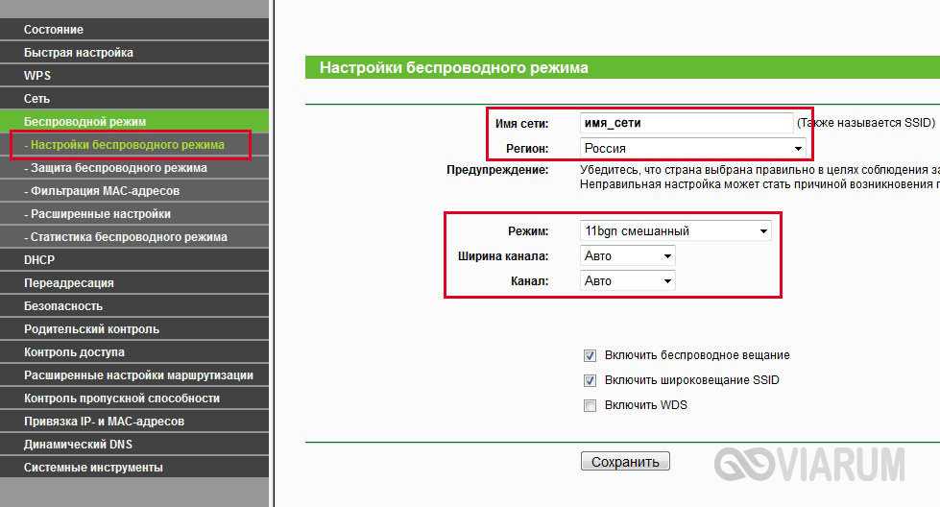Screen dimensions: 940x507
Task: Go to Быстрая настройка in sidebar
Action: (x=79, y=53)
